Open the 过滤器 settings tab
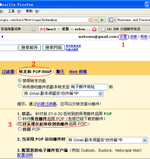Viewport: 150px width, 159px height. [8, 72]
